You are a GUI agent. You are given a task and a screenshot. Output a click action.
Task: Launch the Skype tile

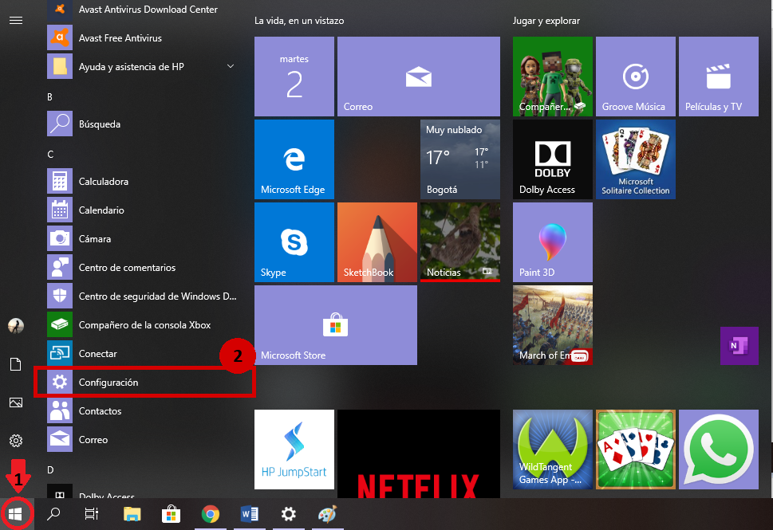point(294,242)
